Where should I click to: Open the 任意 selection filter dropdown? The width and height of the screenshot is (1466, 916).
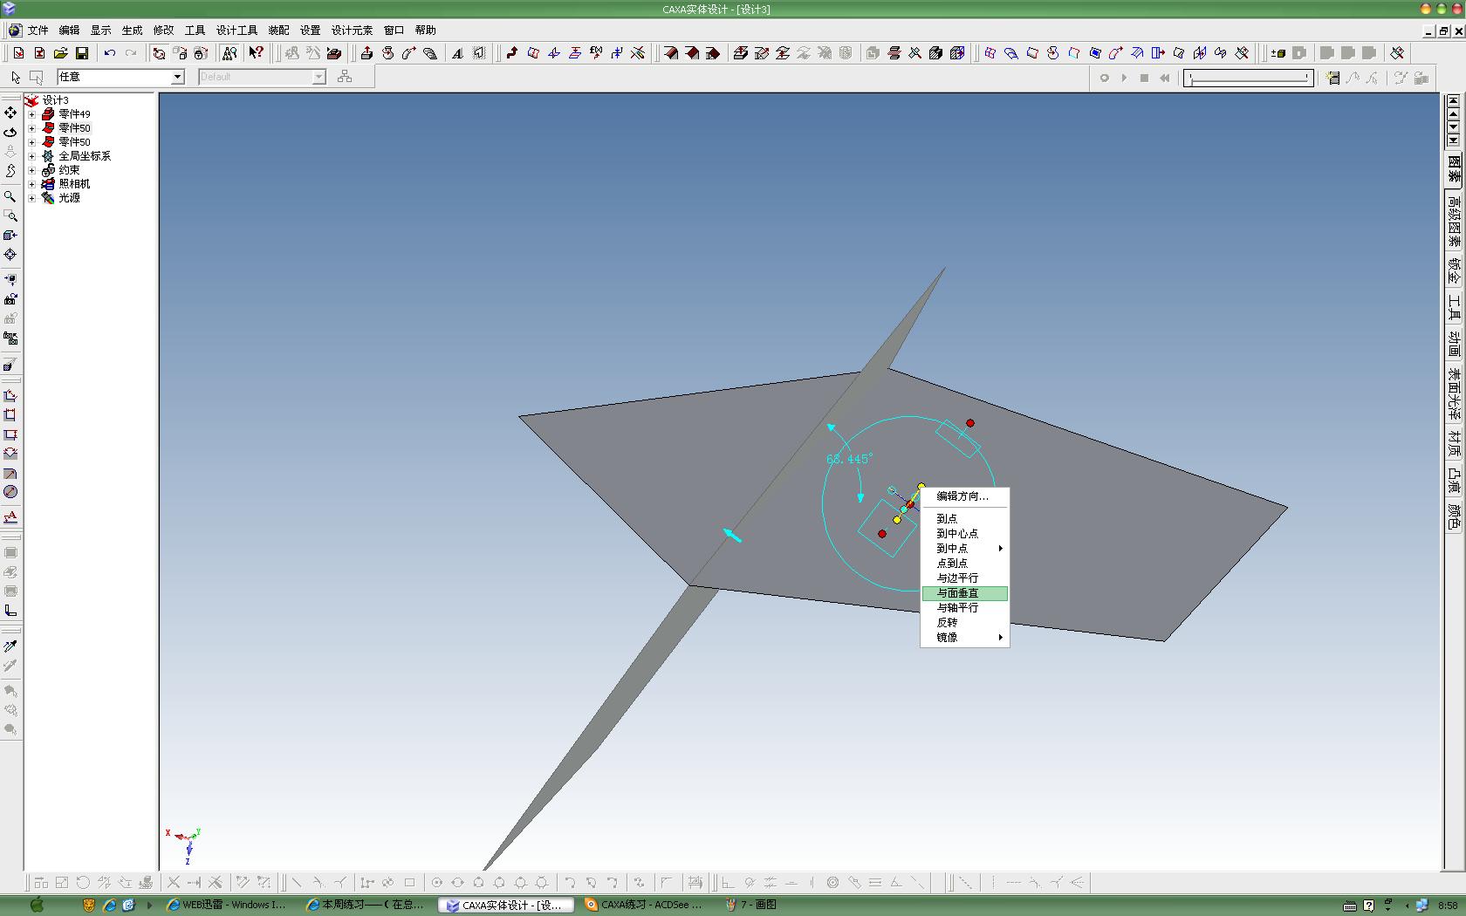point(177,77)
